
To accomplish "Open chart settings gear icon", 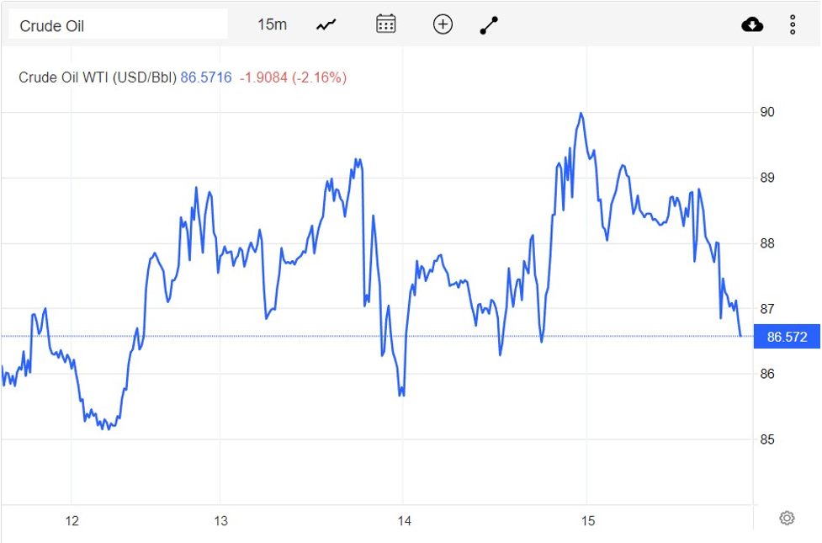I will point(787,518).
